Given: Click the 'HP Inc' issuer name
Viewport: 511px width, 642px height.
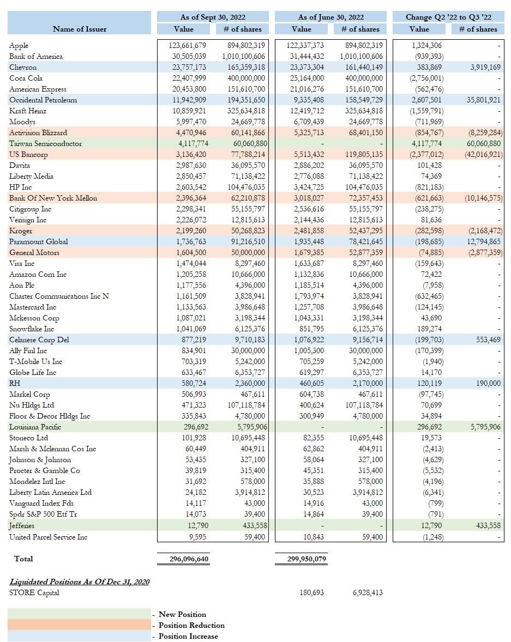Looking at the screenshot, I should tap(21, 187).
